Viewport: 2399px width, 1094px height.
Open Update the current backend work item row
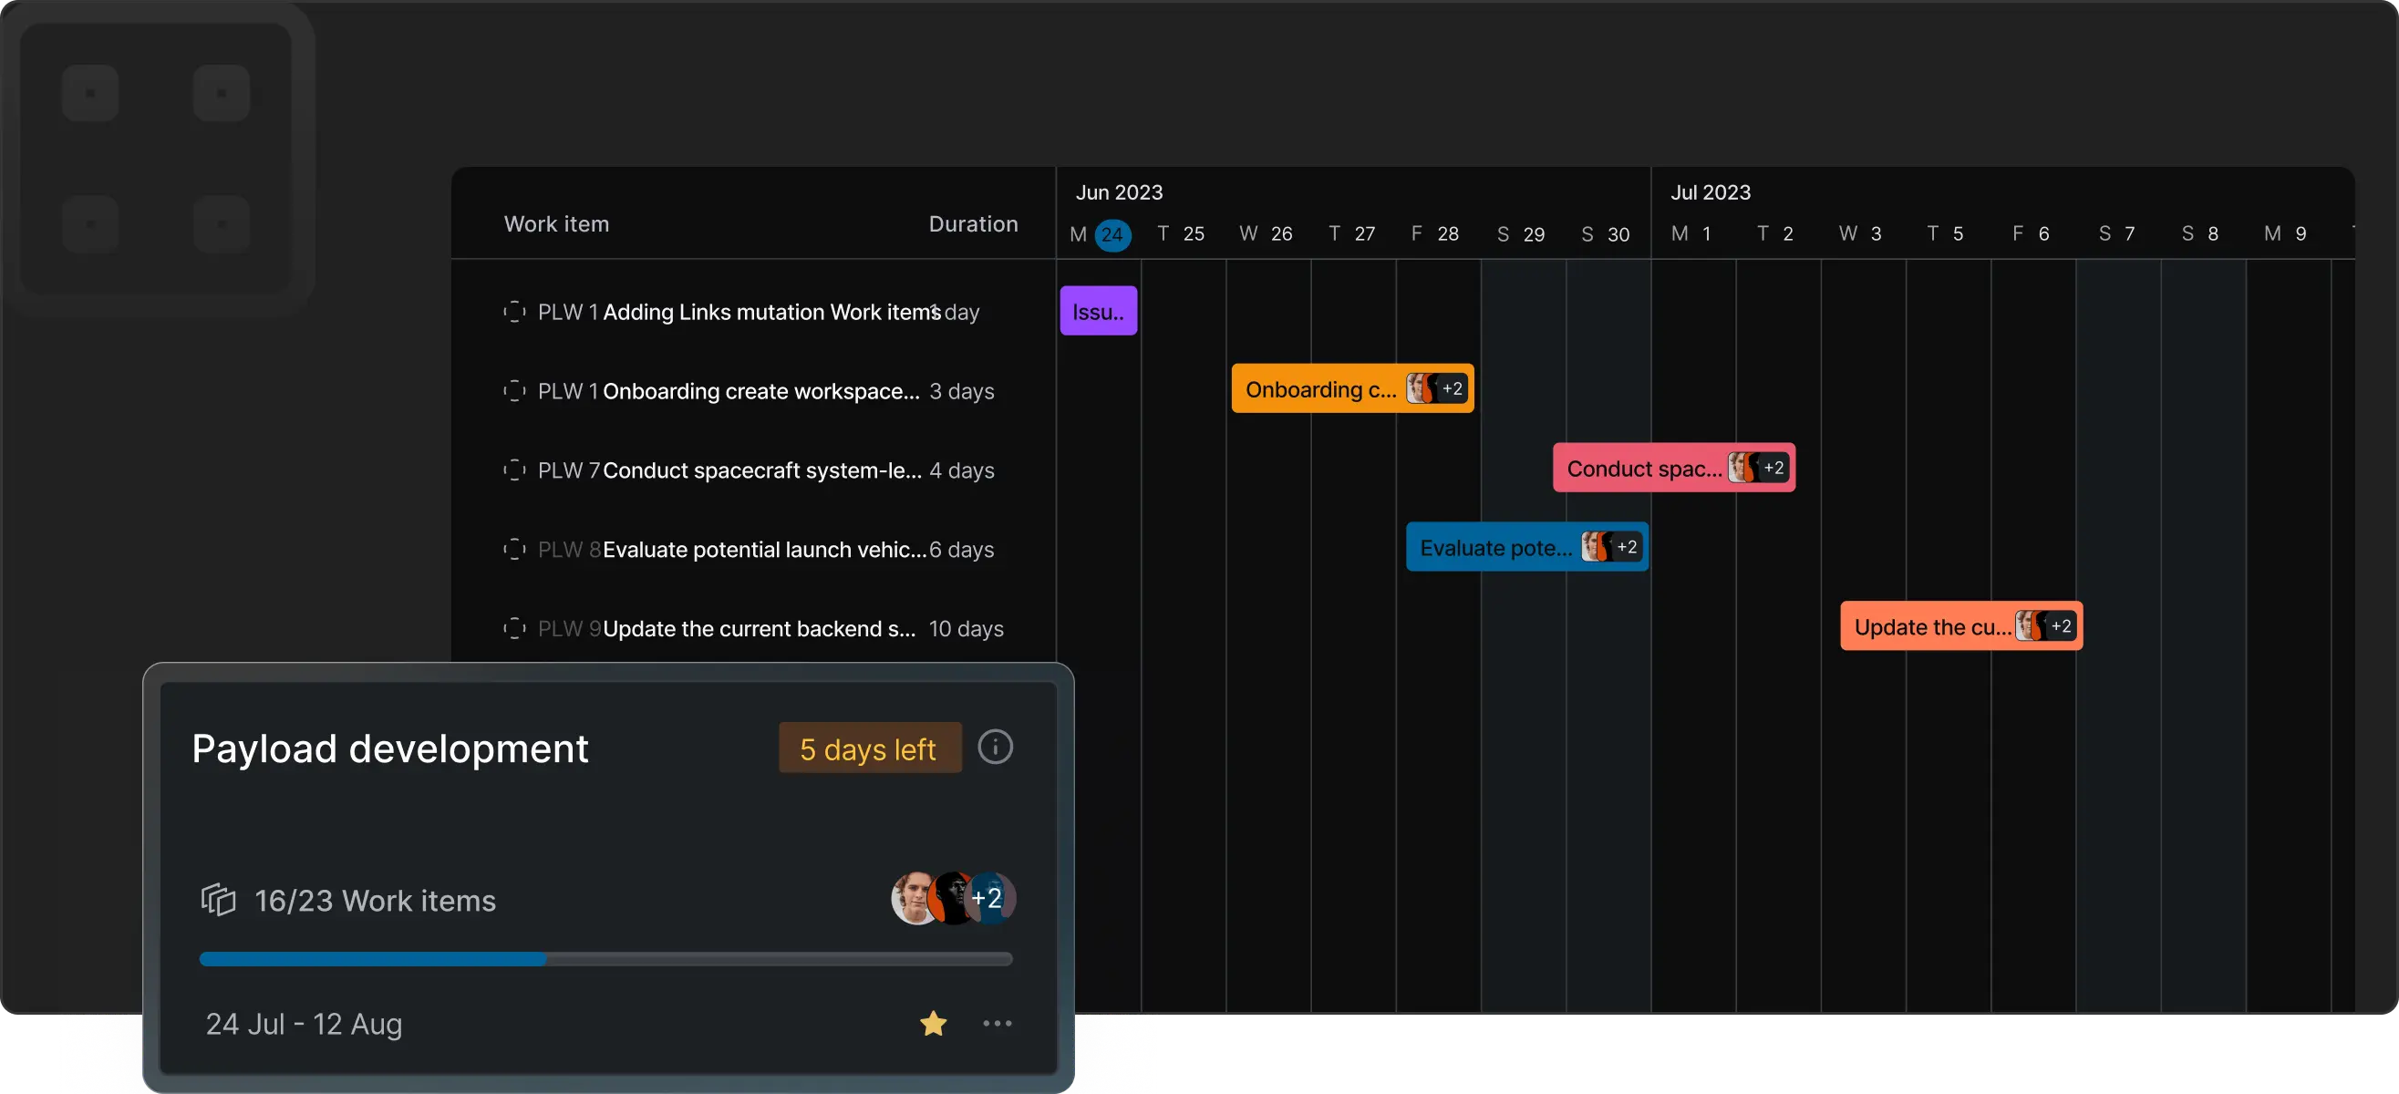(x=758, y=628)
